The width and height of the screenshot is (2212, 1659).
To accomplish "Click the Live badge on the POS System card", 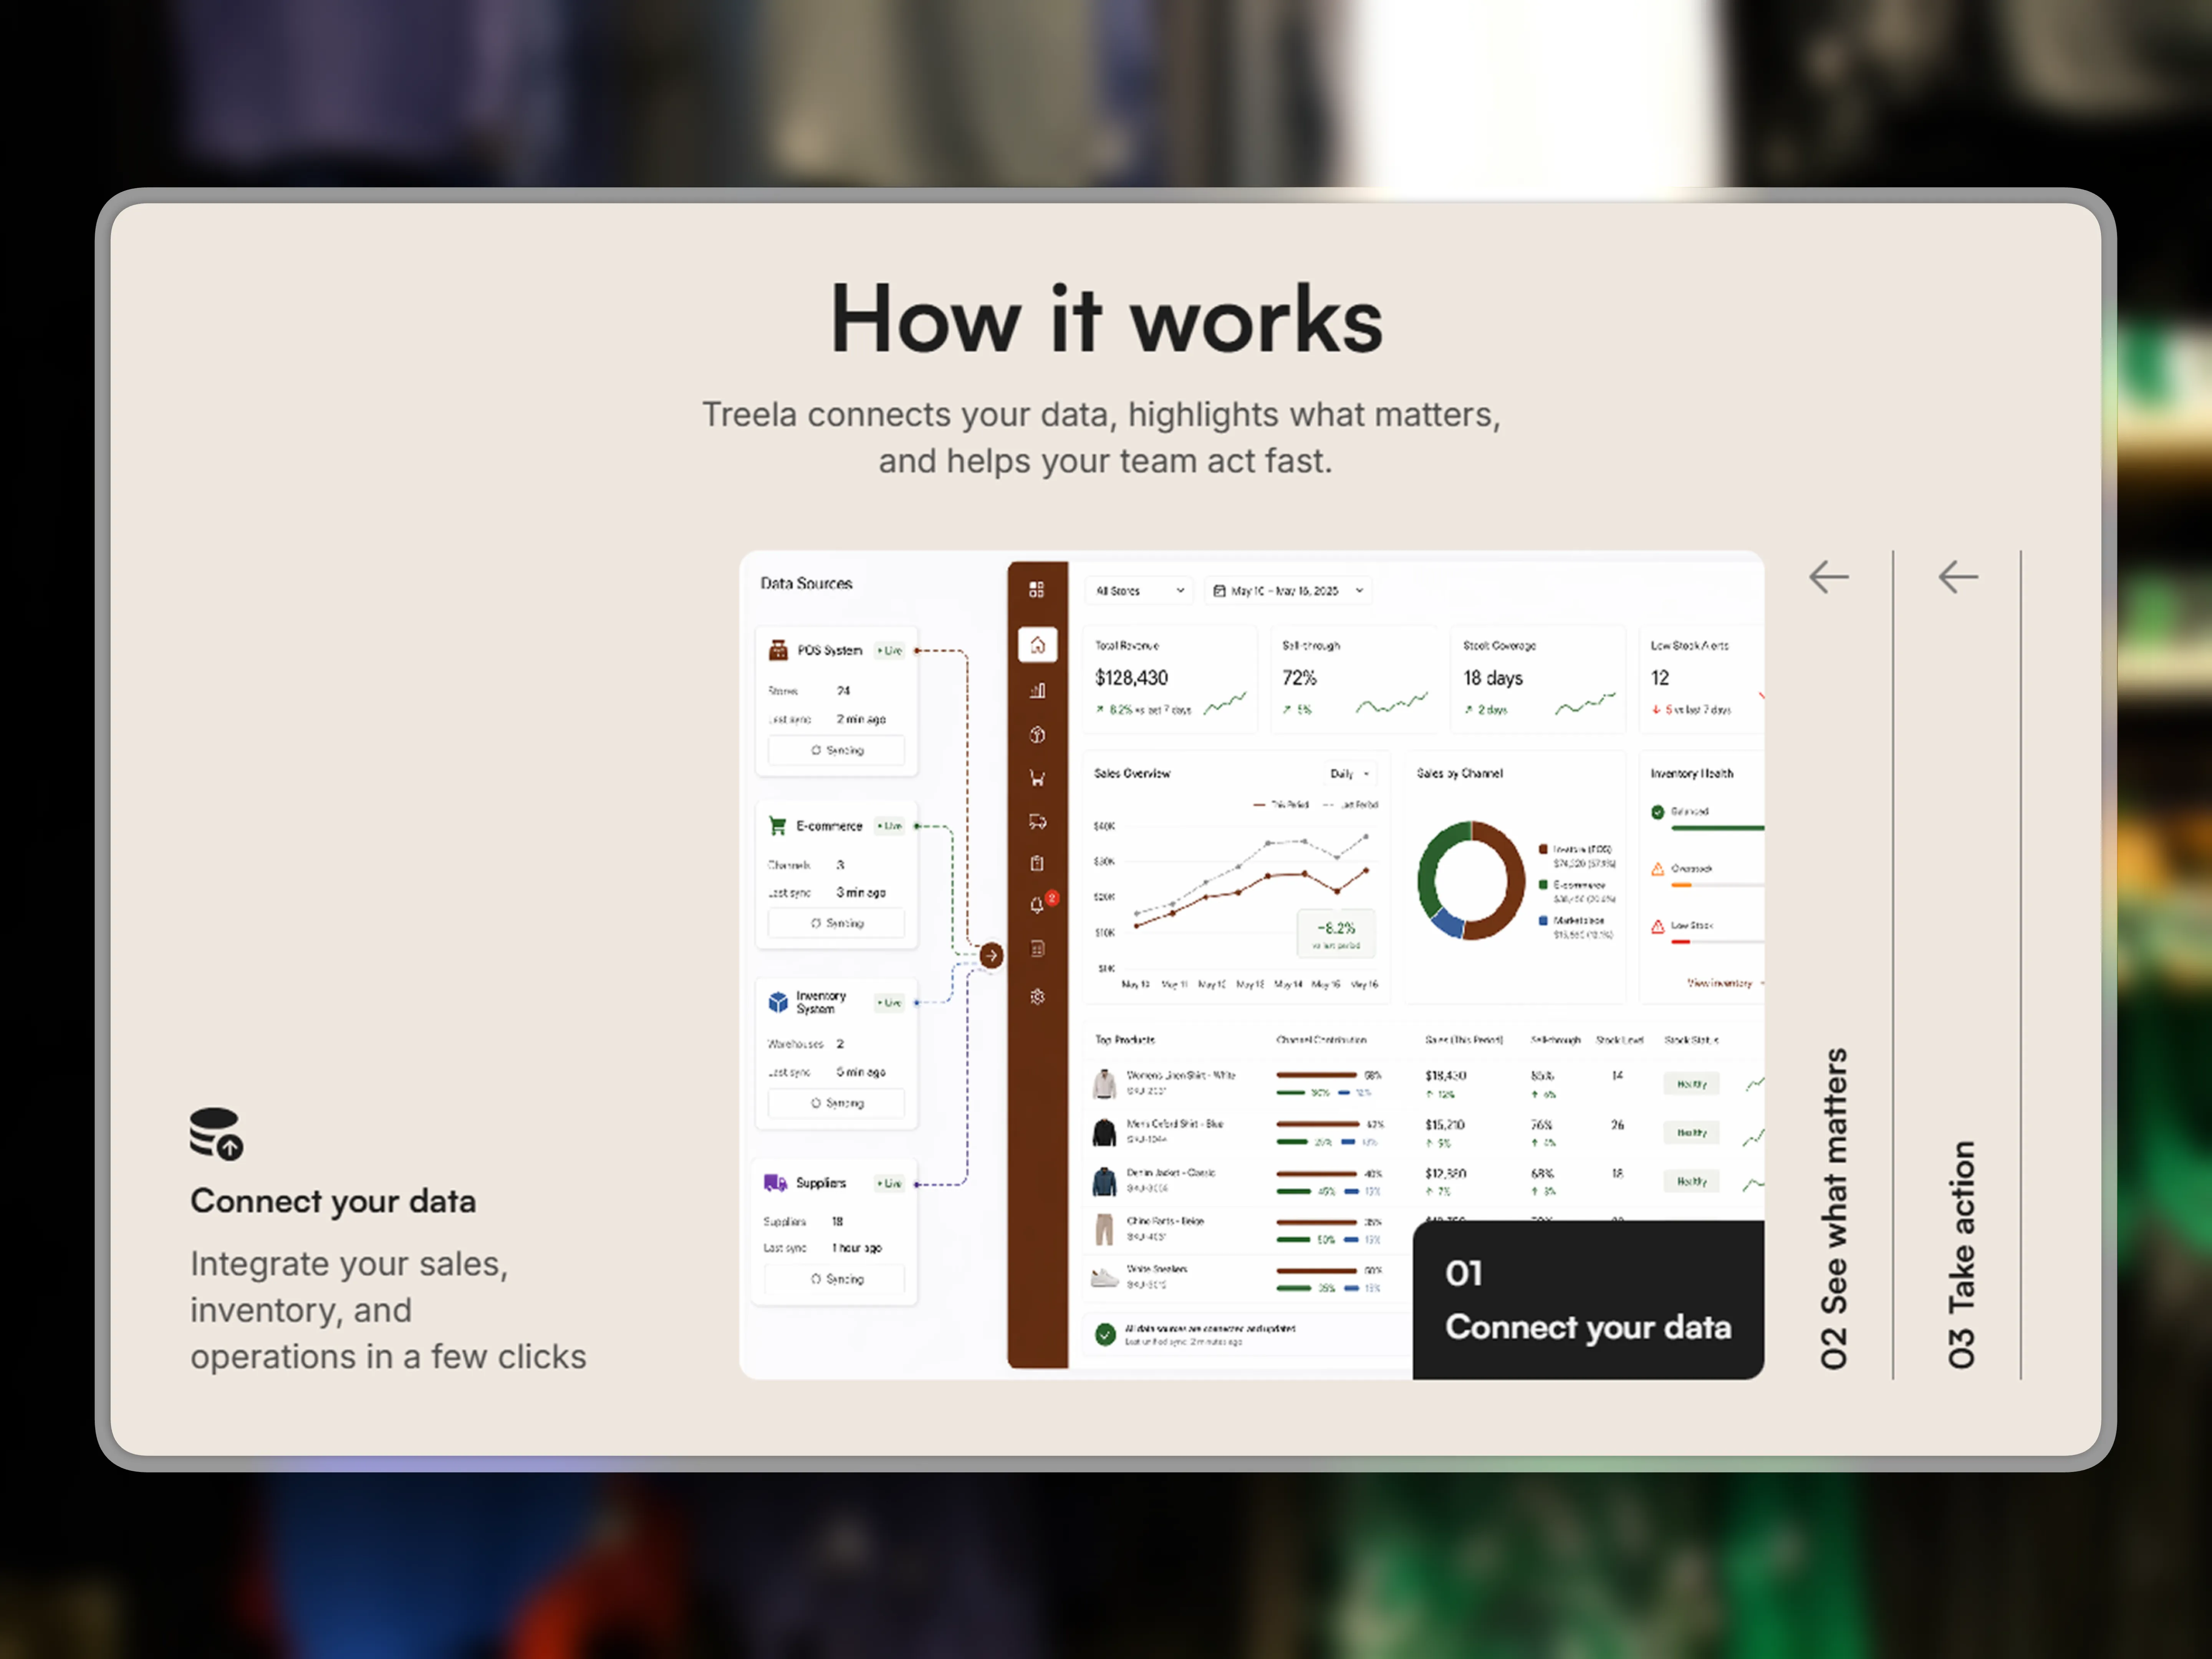I will point(889,650).
